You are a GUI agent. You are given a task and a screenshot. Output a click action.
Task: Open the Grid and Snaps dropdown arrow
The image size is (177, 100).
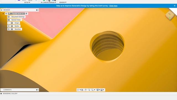point(103,90)
